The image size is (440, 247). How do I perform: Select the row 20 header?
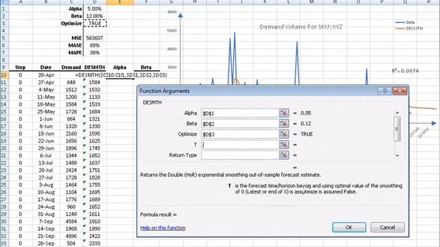pos(4,148)
